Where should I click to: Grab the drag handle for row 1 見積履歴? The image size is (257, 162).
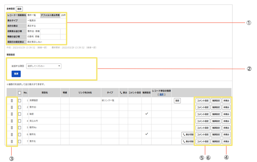click(12, 101)
